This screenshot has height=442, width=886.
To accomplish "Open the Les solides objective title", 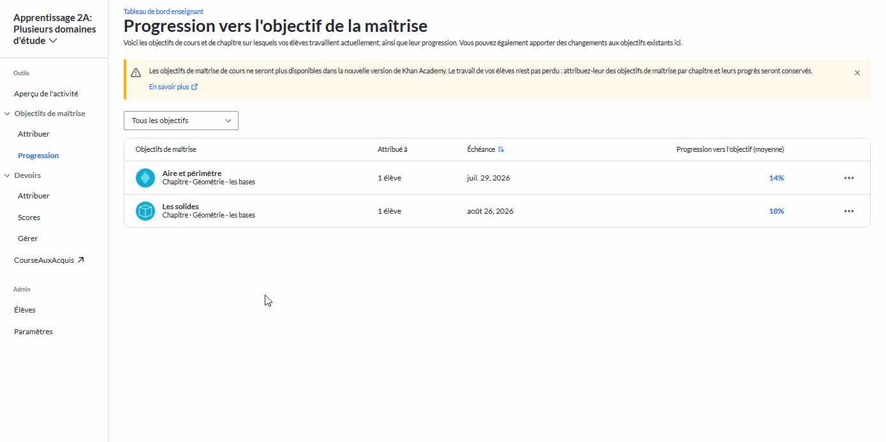I will click(181, 207).
